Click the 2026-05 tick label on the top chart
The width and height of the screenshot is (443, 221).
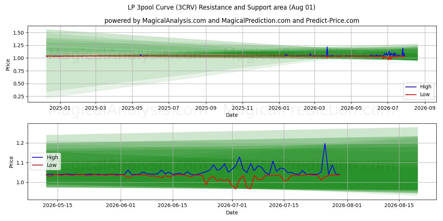point(351,108)
